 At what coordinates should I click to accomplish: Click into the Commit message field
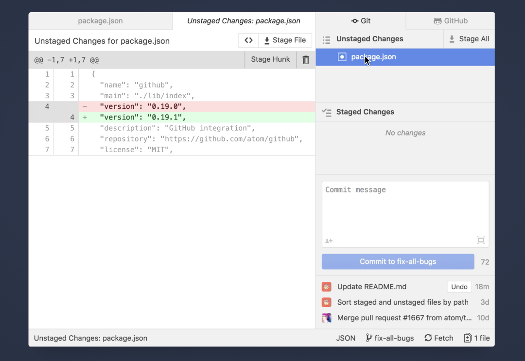[405, 214]
